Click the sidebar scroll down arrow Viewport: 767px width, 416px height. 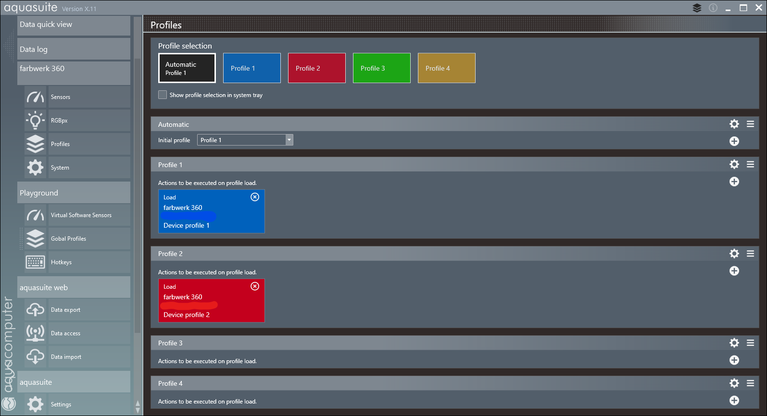click(x=138, y=411)
